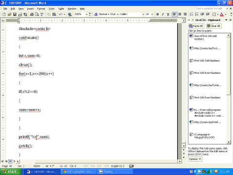The image size is (233, 175).
Task: Open the Clipboard task pane title dropdown
Action: (226, 20)
